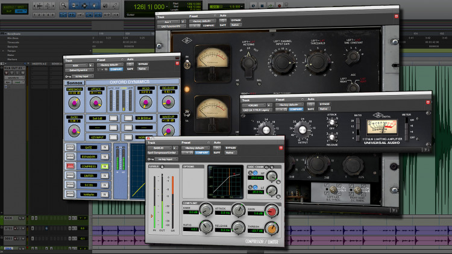The height and width of the screenshot is (254, 452).
Task: Turn Fairchild left channel threshold knob
Action: pyautogui.click(x=318, y=61)
